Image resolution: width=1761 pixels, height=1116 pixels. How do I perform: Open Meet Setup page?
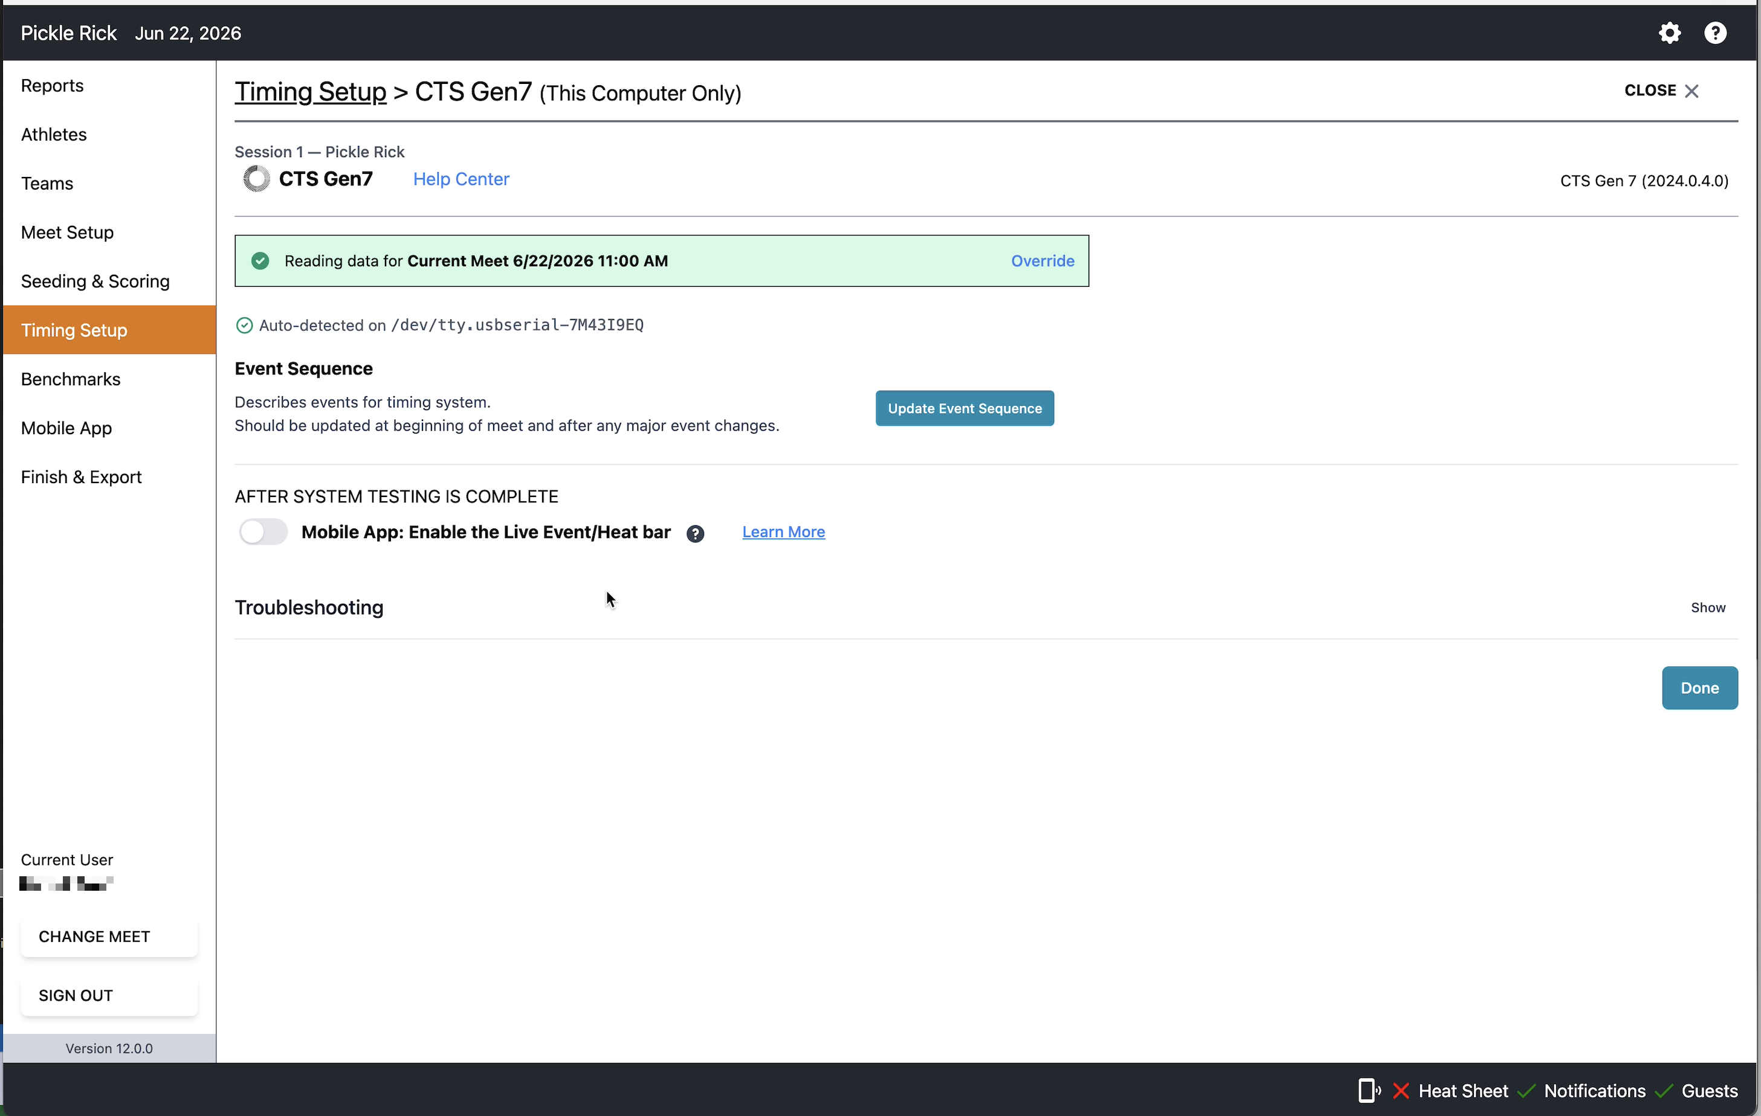pyautogui.click(x=110, y=232)
